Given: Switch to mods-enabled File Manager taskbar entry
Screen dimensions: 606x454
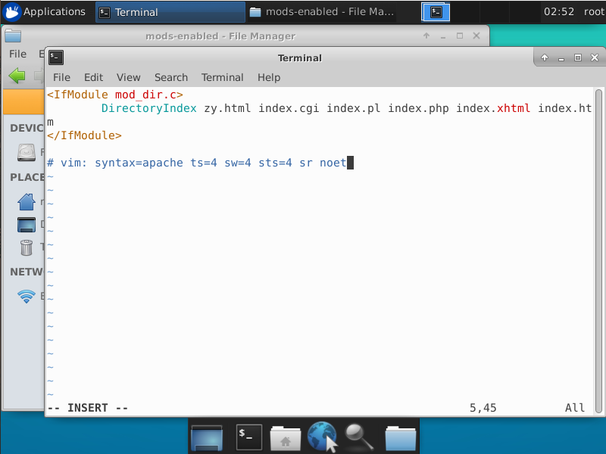Looking at the screenshot, I should 322,12.
